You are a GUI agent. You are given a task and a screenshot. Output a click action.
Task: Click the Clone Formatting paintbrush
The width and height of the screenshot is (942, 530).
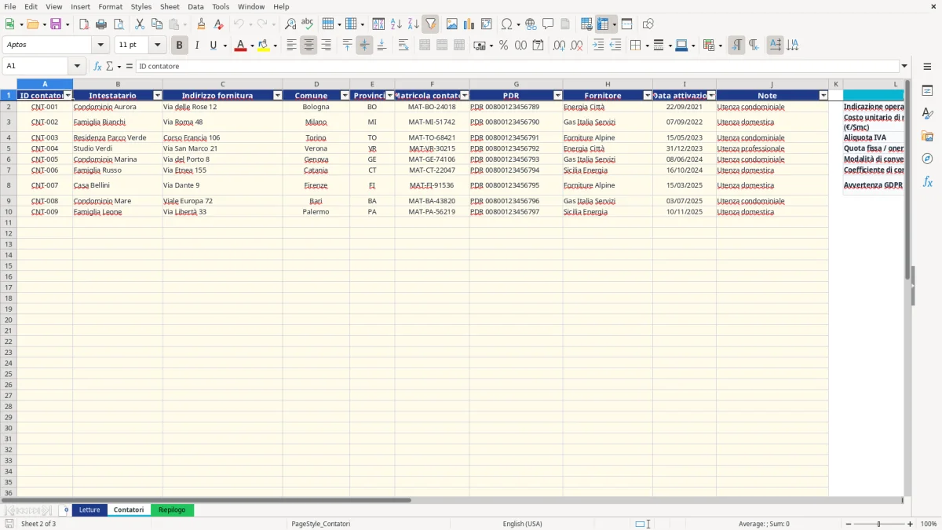(x=201, y=24)
